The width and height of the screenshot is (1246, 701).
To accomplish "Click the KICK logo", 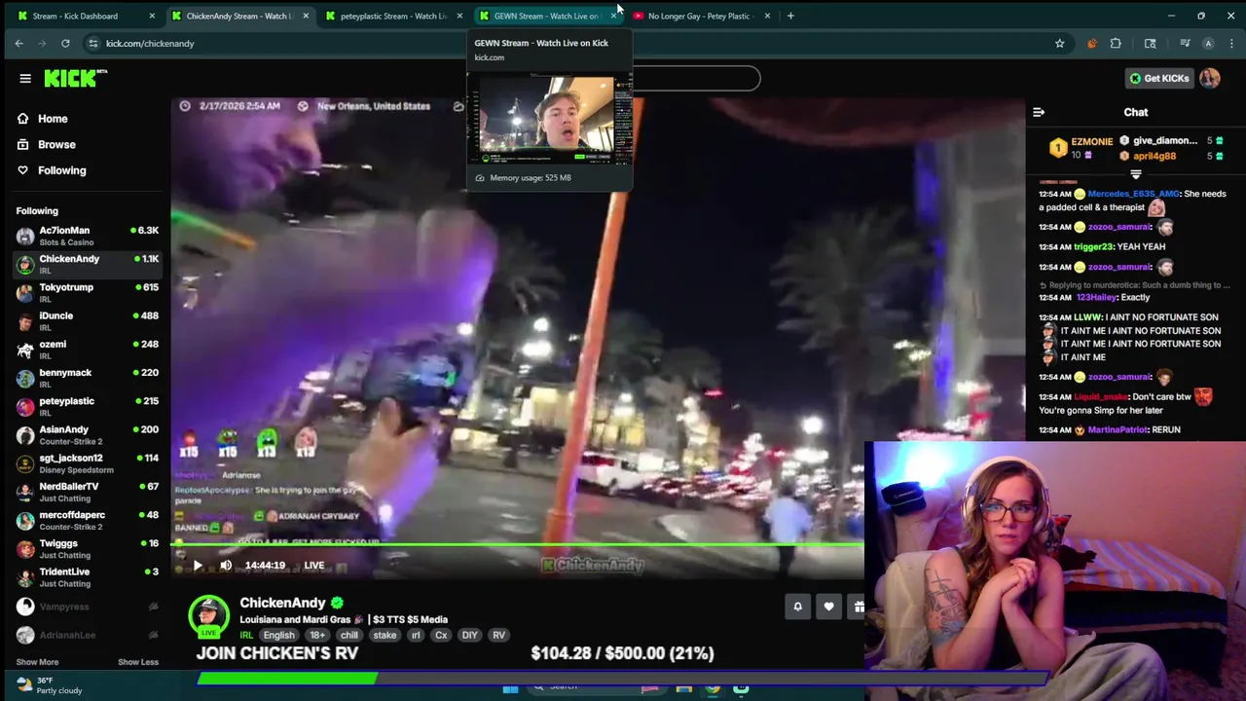I will pos(75,79).
